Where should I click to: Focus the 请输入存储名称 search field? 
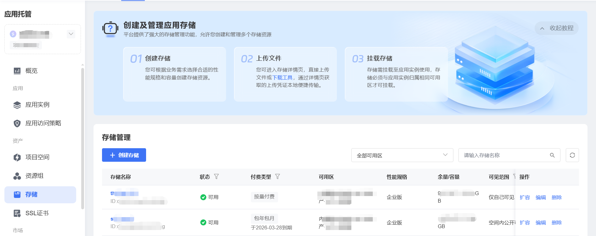(x=504, y=155)
